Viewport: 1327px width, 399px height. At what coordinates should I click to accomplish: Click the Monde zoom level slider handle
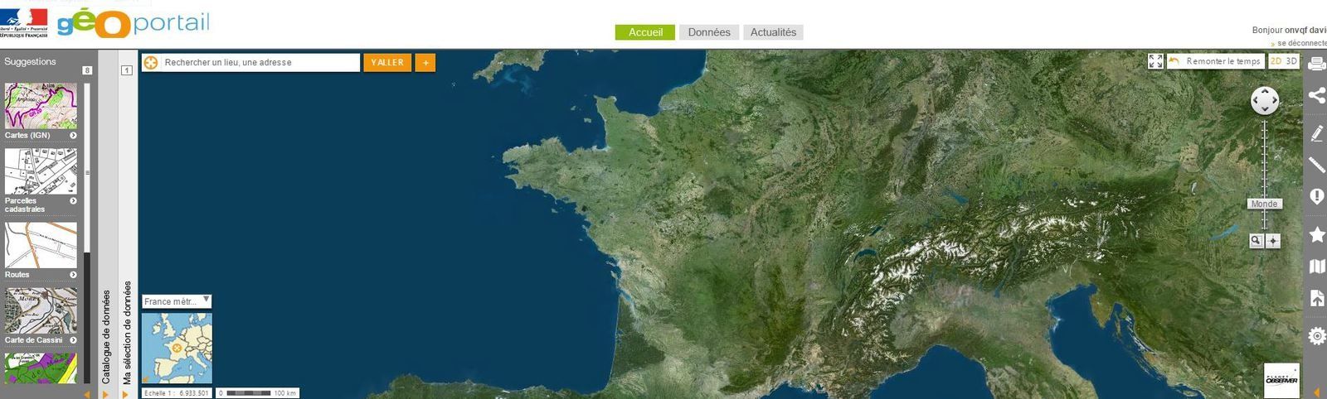[1264, 204]
